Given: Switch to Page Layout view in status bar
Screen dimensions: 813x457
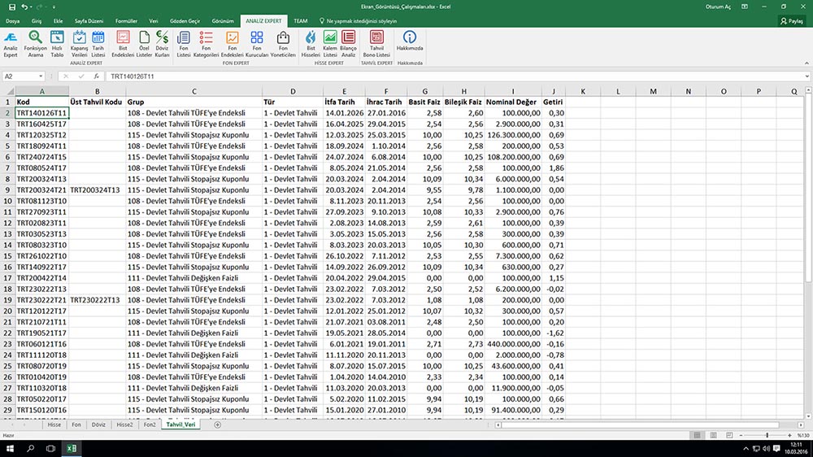Looking at the screenshot, I should pyautogui.click(x=713, y=435).
